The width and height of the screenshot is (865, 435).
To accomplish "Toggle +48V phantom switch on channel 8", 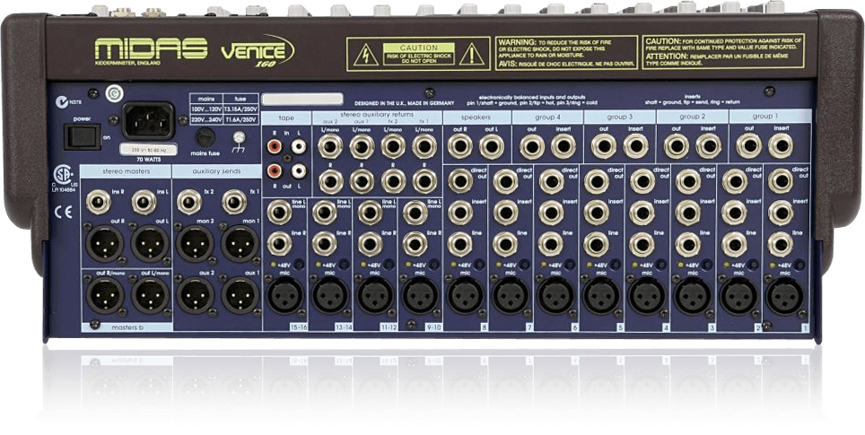I will coord(481,265).
